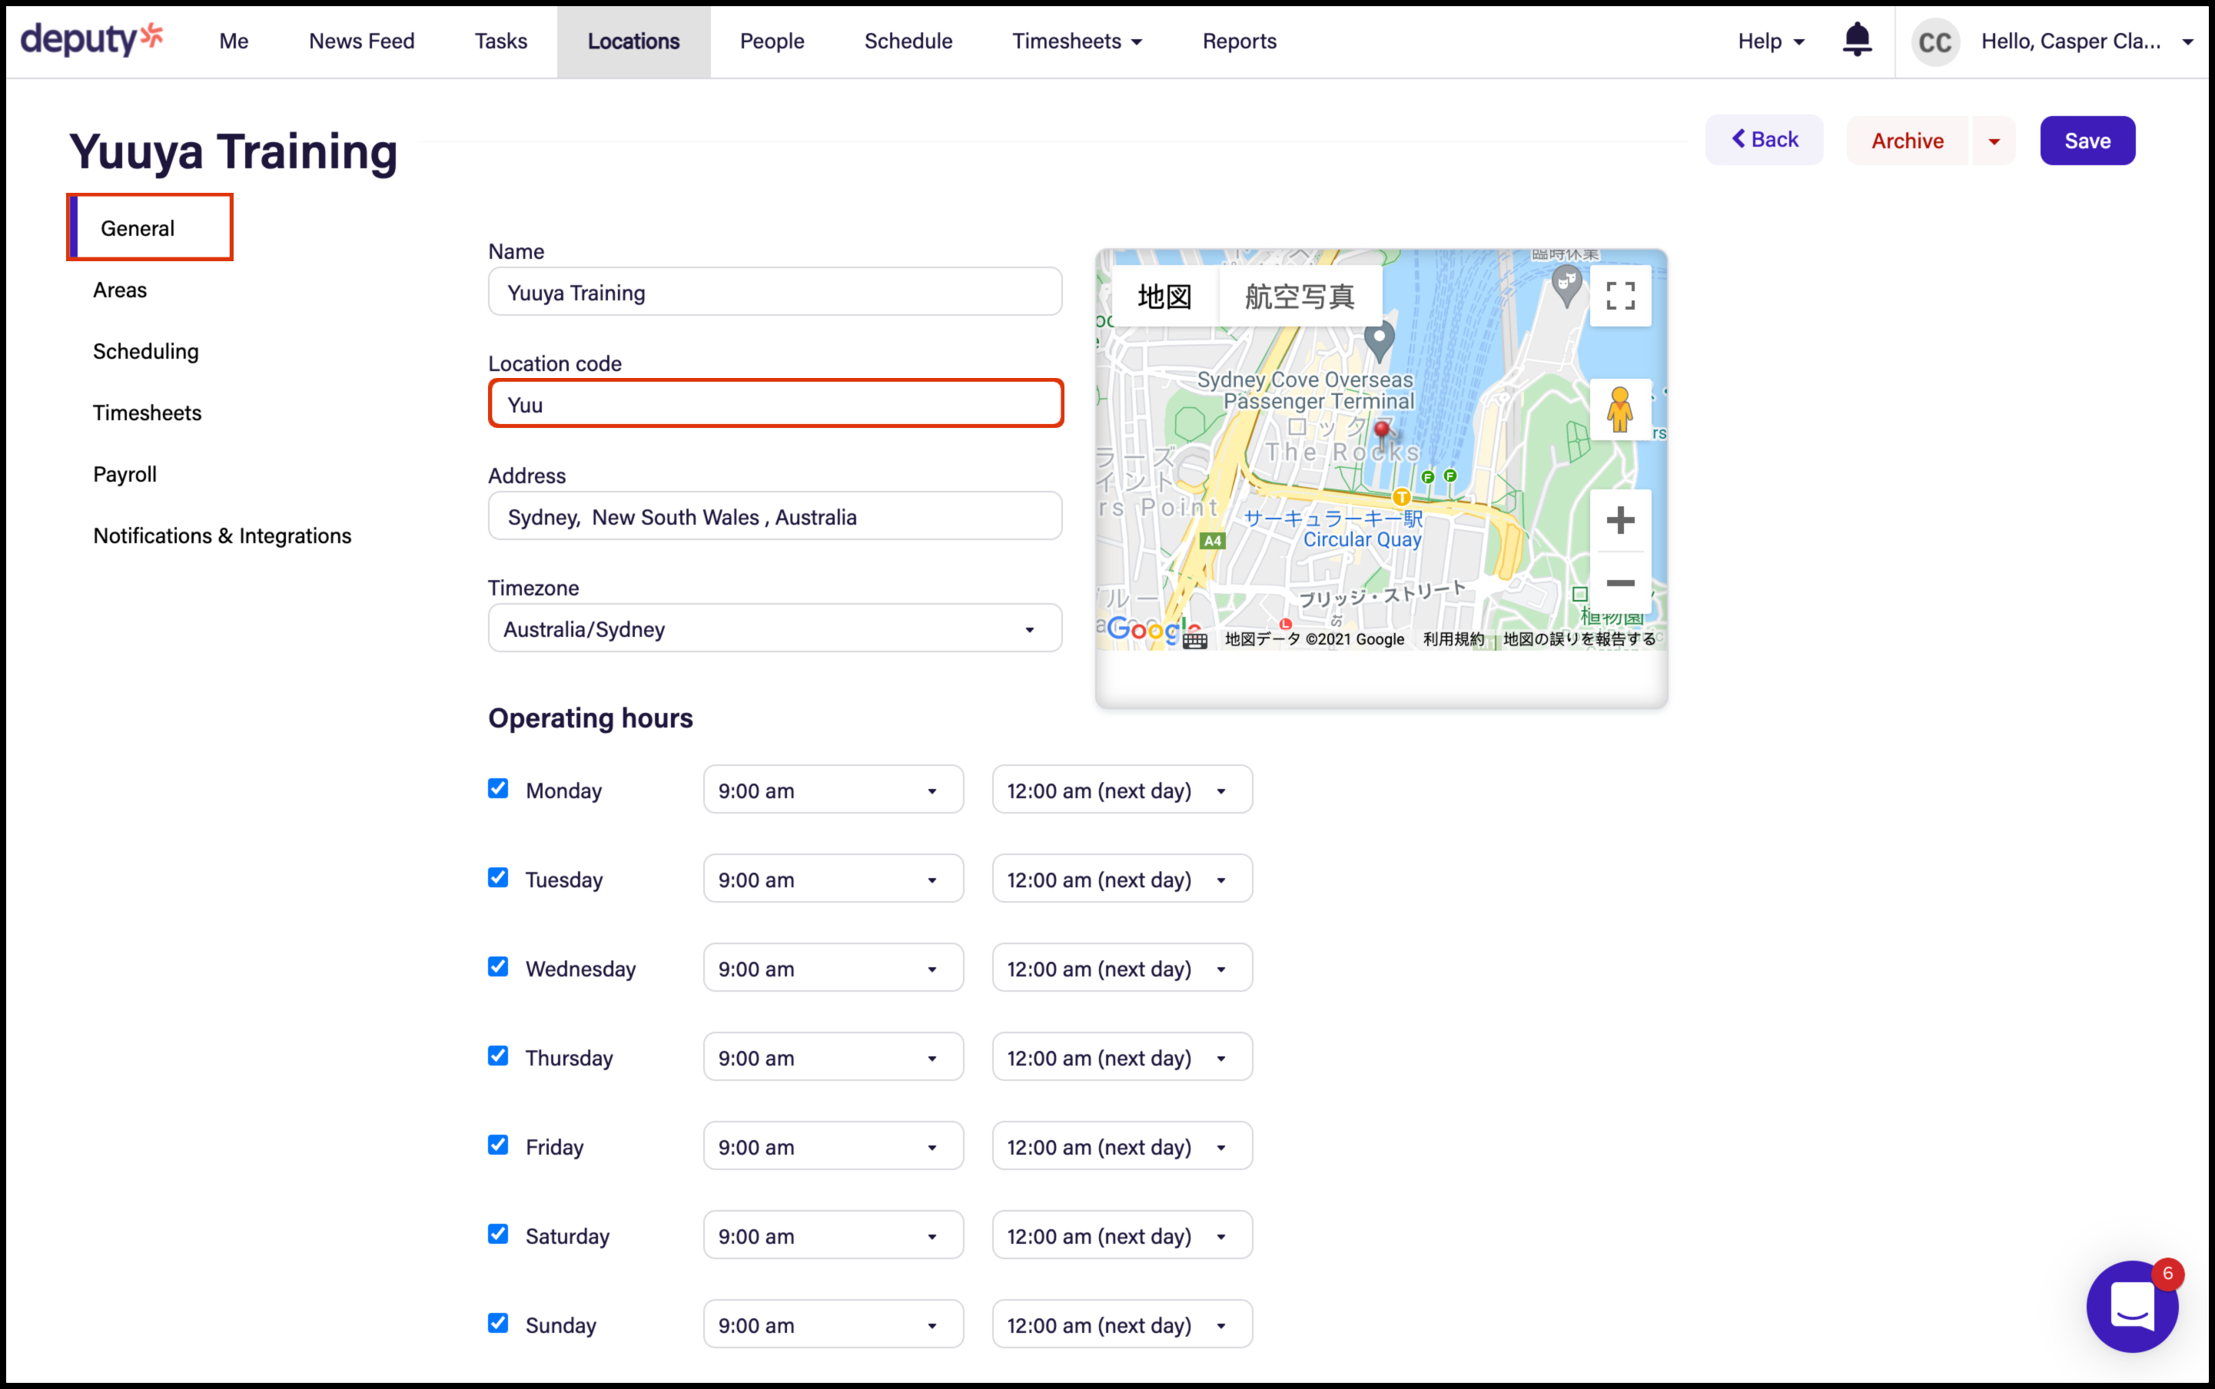Zoom out on the map

pos(1619,583)
